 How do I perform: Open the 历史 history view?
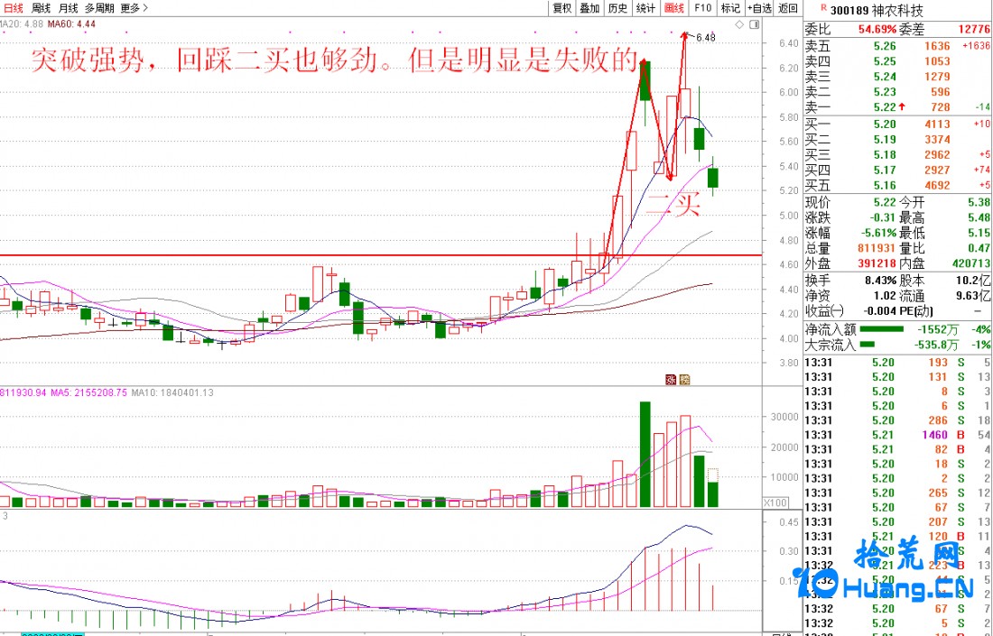[x=617, y=8]
